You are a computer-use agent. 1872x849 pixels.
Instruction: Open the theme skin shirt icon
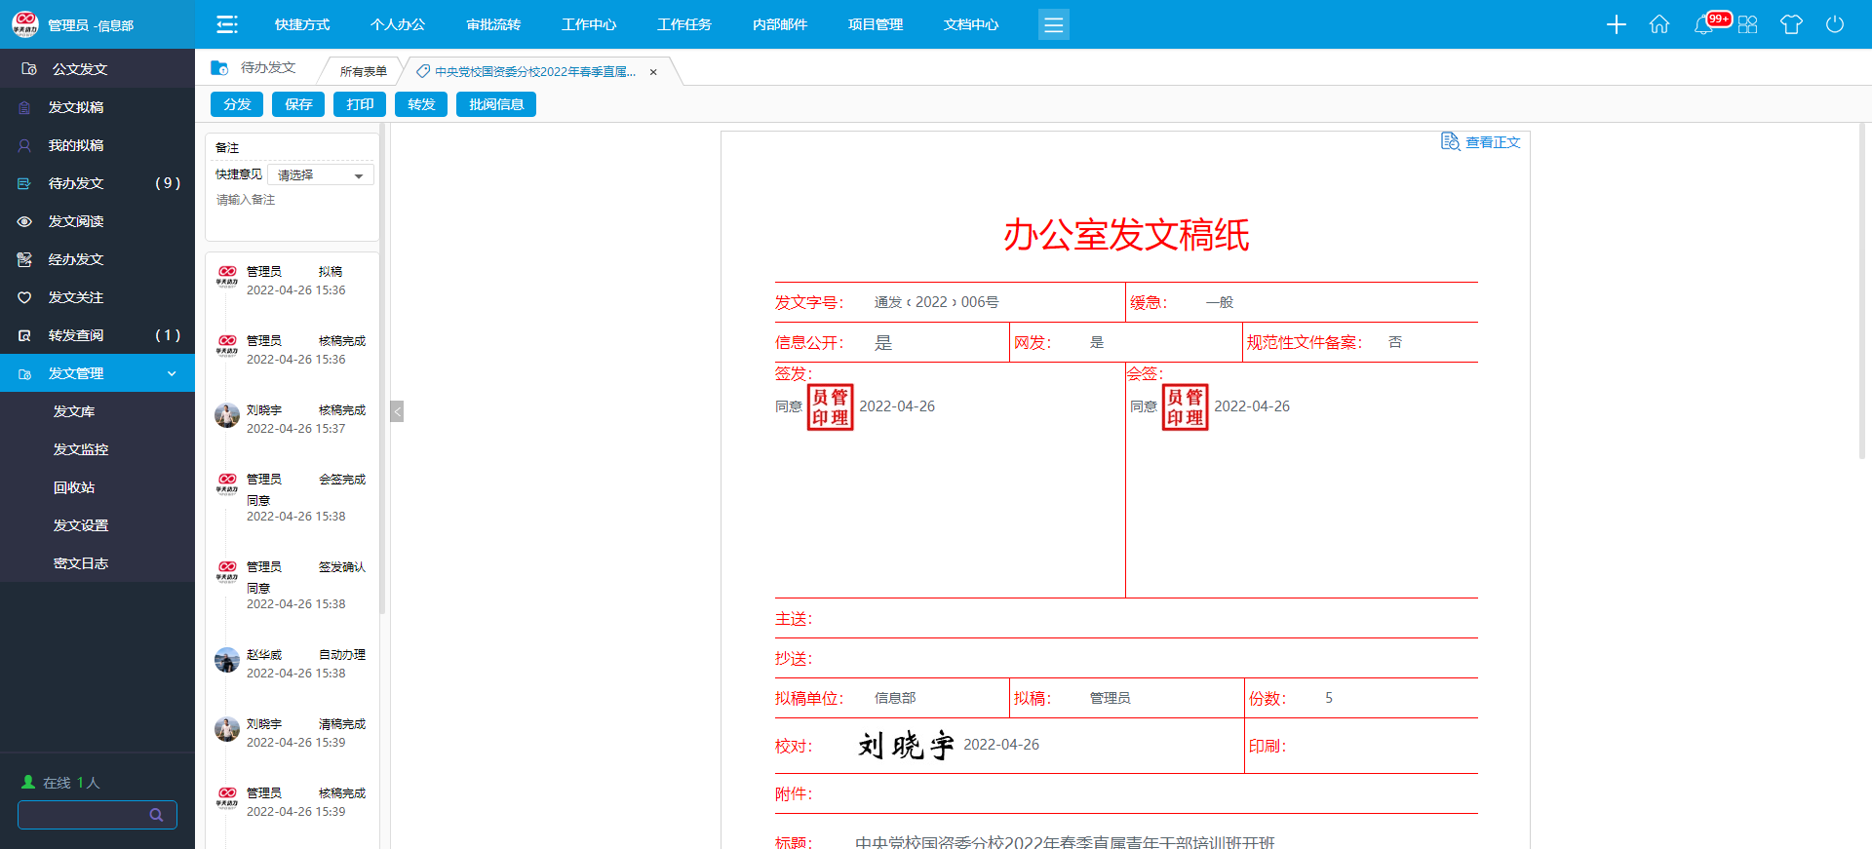click(x=1791, y=24)
